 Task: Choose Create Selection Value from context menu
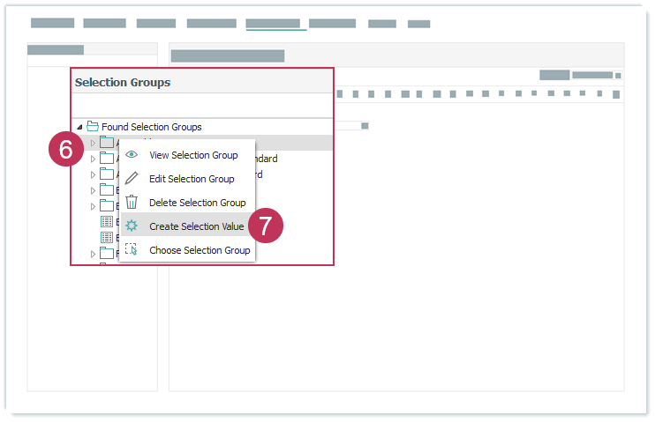tap(196, 226)
